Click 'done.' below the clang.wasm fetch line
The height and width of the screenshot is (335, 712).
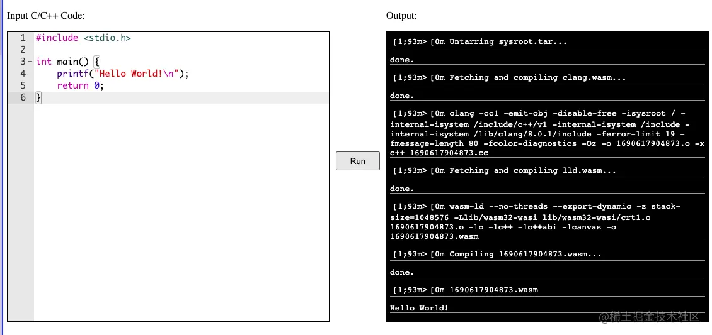point(402,96)
